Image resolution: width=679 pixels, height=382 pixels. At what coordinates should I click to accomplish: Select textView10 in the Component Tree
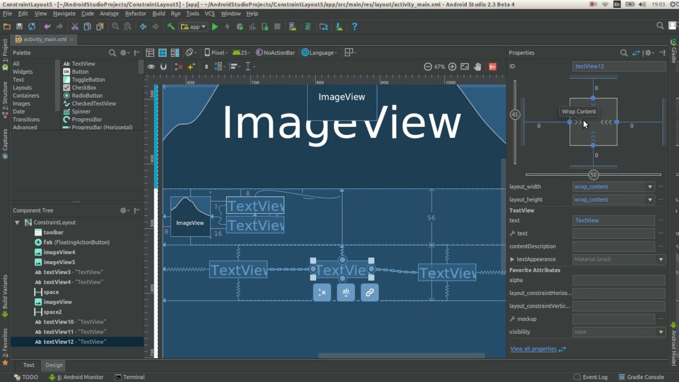pos(77,322)
